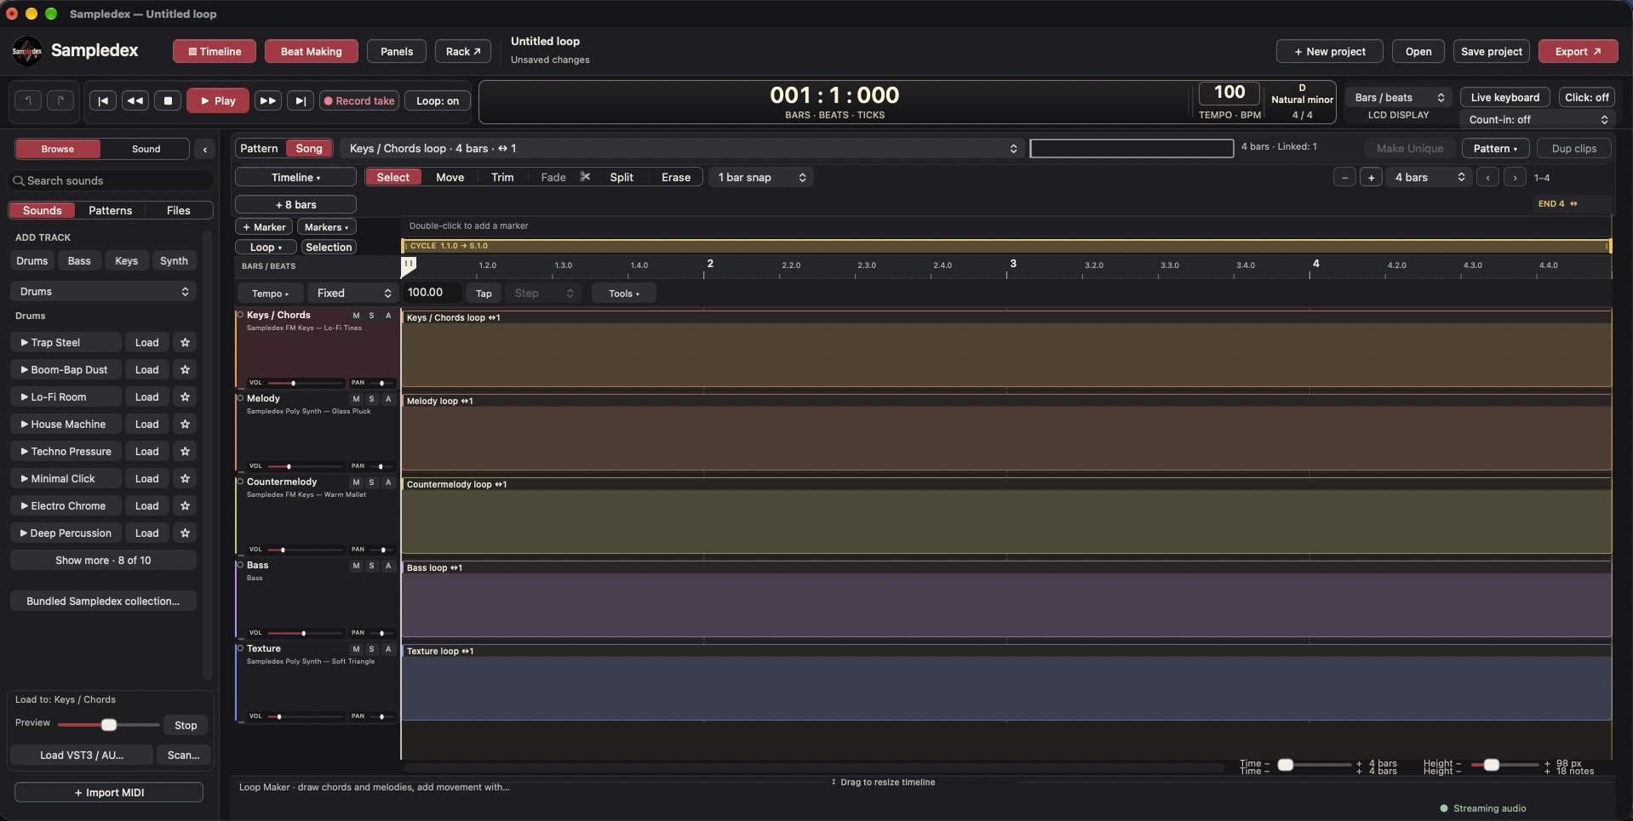Click the Preview volume slider
Screen dimensions: 1633x821
click(108, 725)
